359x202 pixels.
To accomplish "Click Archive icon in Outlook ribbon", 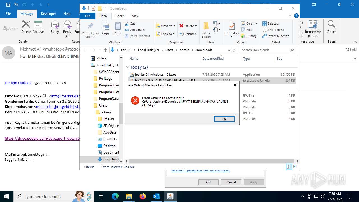I will [38, 27].
